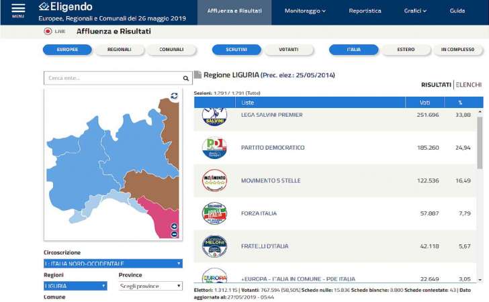Click the document icon beside Regione LIGURIA
The image size is (489, 302).
coord(197,74)
